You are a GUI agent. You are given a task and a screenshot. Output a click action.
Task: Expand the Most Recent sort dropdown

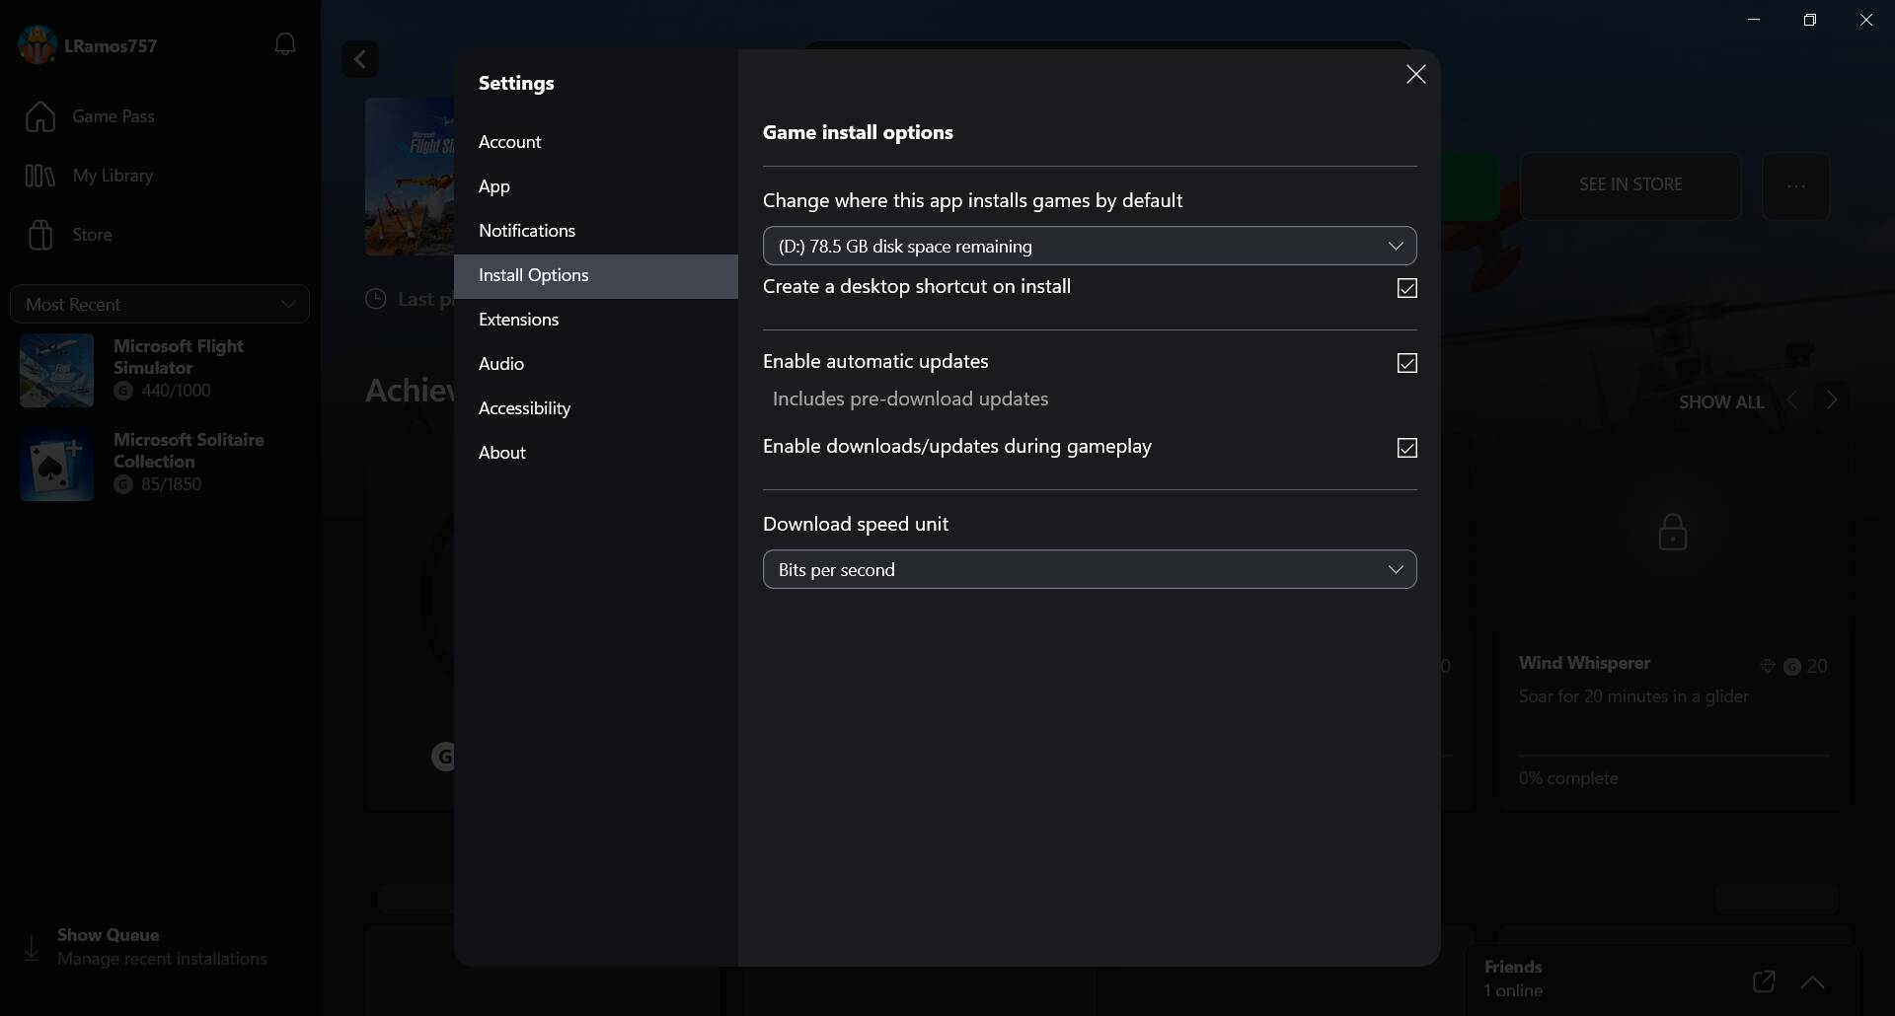(160, 304)
